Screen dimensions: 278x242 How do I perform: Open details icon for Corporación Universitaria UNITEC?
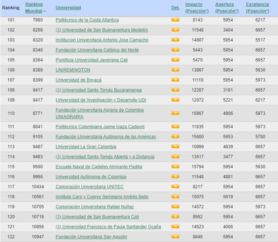(x=175, y=186)
